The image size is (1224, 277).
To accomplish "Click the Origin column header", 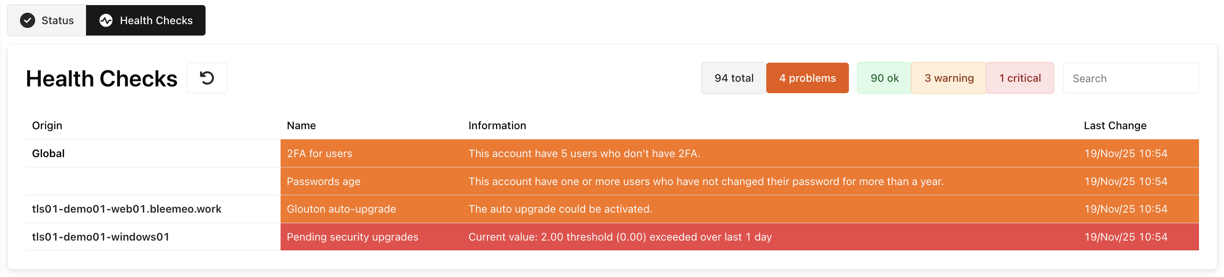I will coord(47,125).
